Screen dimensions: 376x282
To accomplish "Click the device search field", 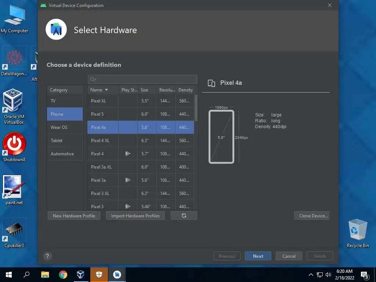I will [x=142, y=79].
